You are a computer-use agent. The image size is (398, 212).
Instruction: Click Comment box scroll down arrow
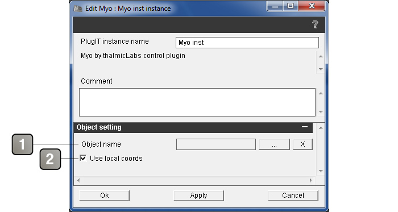[x=321, y=111]
